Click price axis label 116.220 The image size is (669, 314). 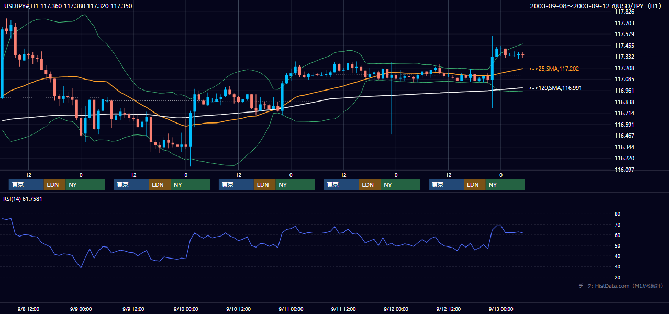coord(624,158)
